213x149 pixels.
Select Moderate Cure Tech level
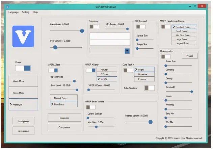144,74
